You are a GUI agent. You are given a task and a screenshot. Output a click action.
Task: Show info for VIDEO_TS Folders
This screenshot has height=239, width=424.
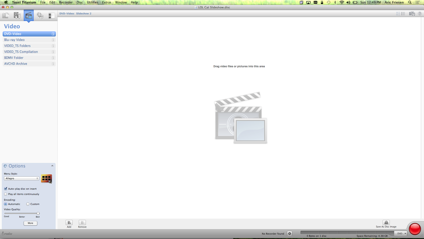(x=53, y=46)
